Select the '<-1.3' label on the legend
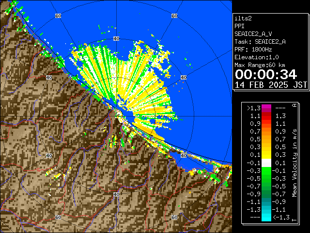The image size is (310, 233). (x=281, y=217)
